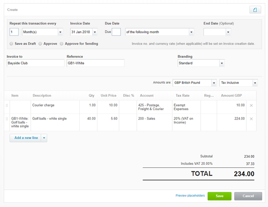Open the End Date calendar arrow

point(228,32)
